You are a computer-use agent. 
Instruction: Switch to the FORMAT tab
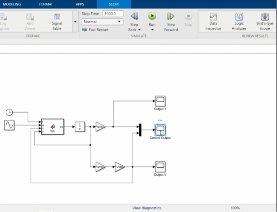tap(46, 4)
